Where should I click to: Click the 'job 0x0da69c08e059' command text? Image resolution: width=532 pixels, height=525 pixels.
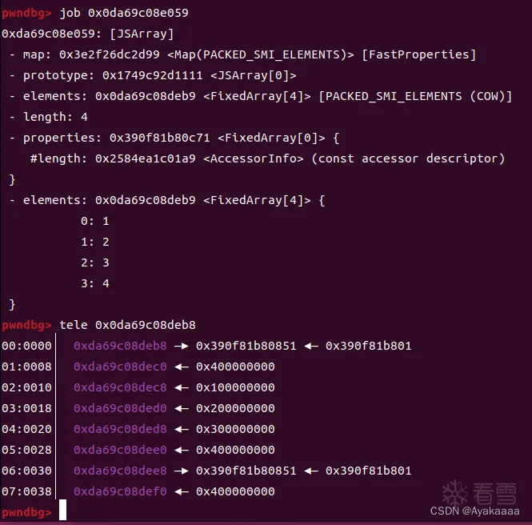pos(124,13)
